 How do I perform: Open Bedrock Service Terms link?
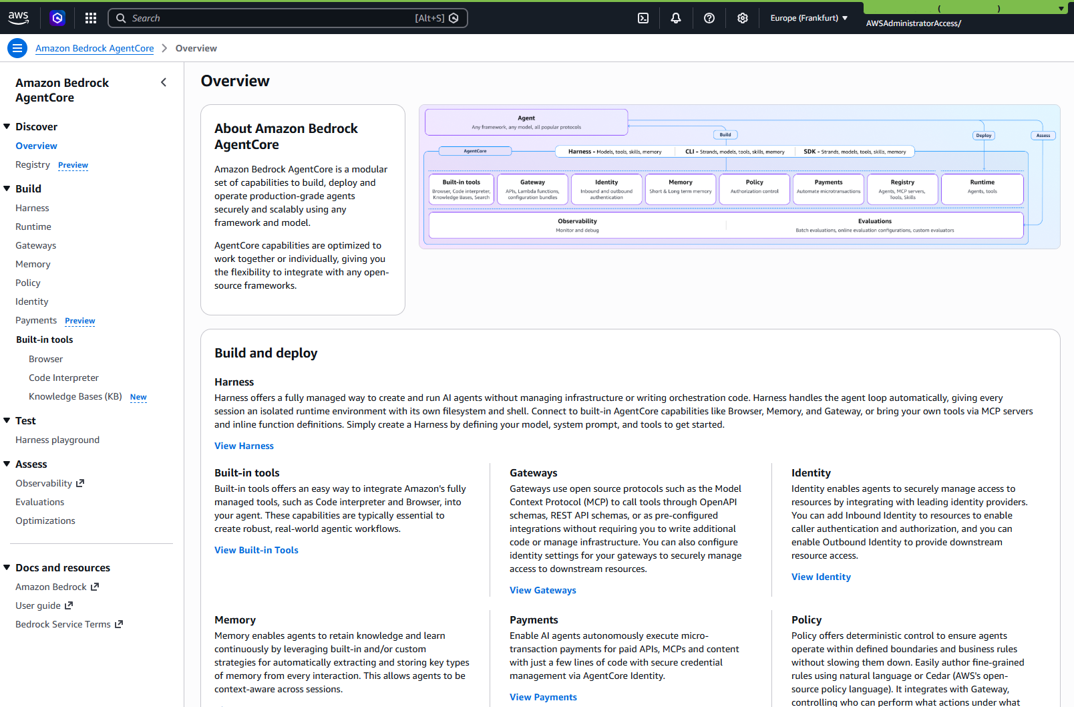pos(63,624)
